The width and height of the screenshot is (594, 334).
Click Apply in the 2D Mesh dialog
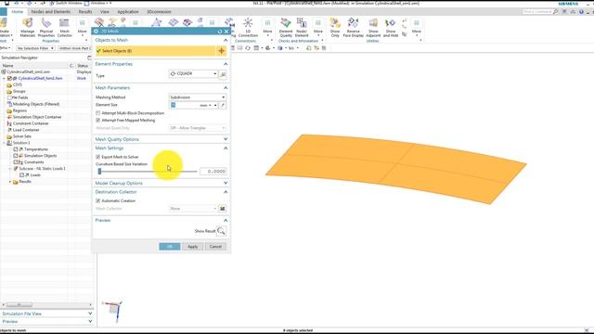193,247
